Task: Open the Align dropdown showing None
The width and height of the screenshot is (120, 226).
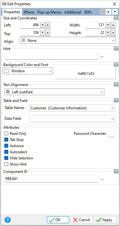Action: (x=68, y=41)
